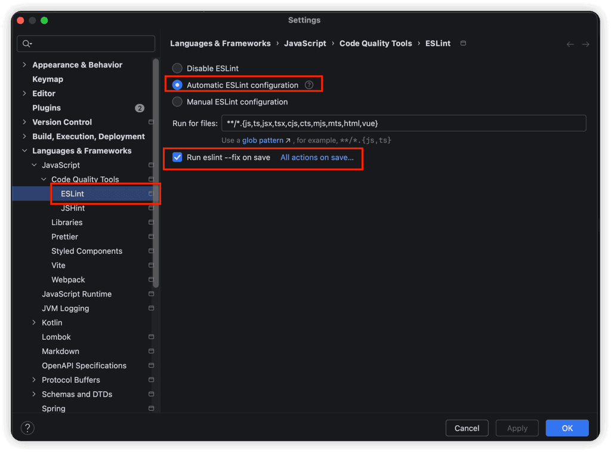Open Markdown settings page
The height and width of the screenshot is (452, 611).
tap(60, 351)
